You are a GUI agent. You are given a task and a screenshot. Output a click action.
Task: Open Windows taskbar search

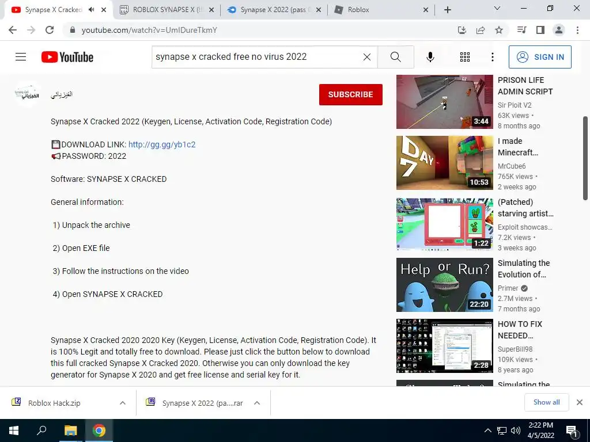click(41, 430)
